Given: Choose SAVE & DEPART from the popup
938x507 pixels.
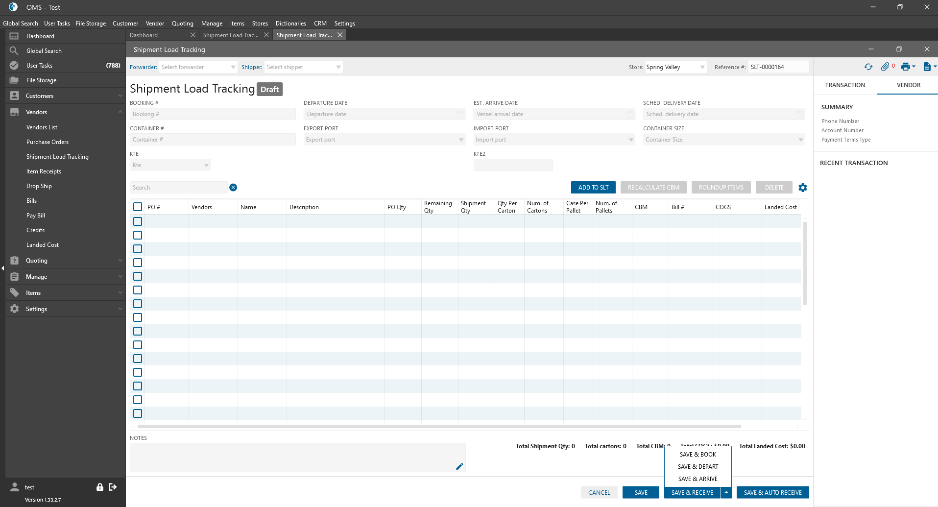Looking at the screenshot, I should [697, 467].
